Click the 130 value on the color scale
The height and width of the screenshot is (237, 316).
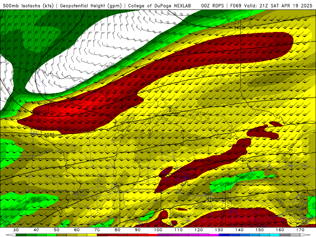(219, 230)
